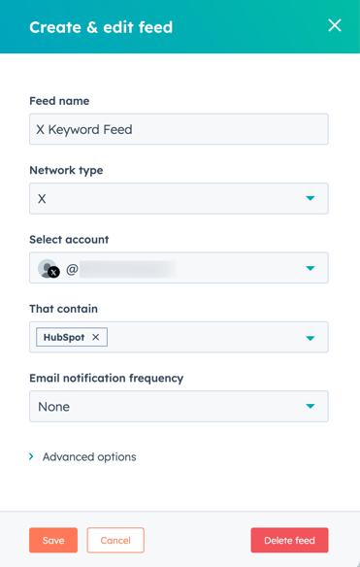Delete this feed

tap(289, 540)
